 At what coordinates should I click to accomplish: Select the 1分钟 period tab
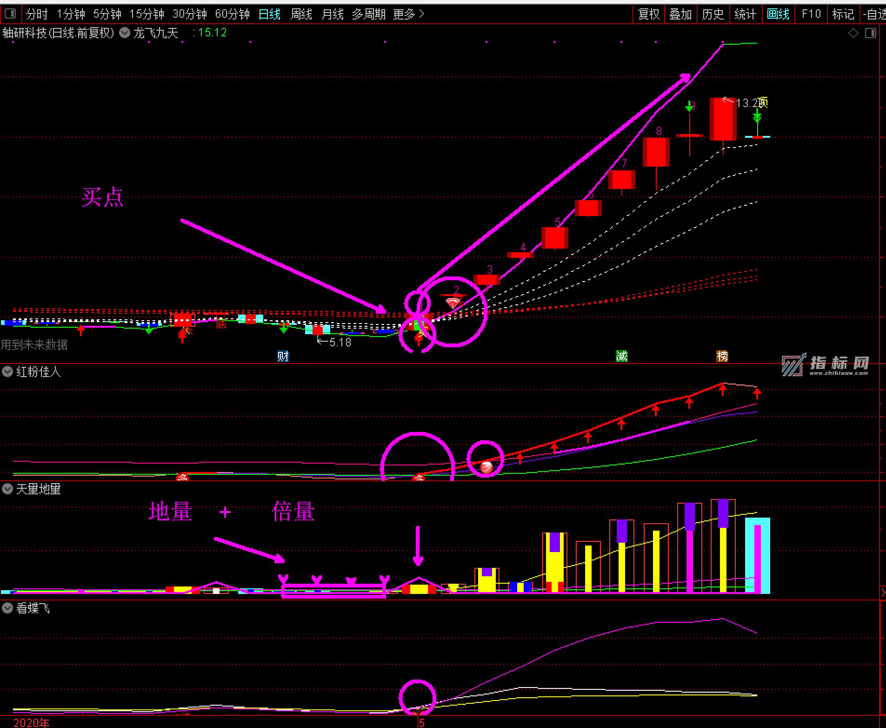point(71,14)
